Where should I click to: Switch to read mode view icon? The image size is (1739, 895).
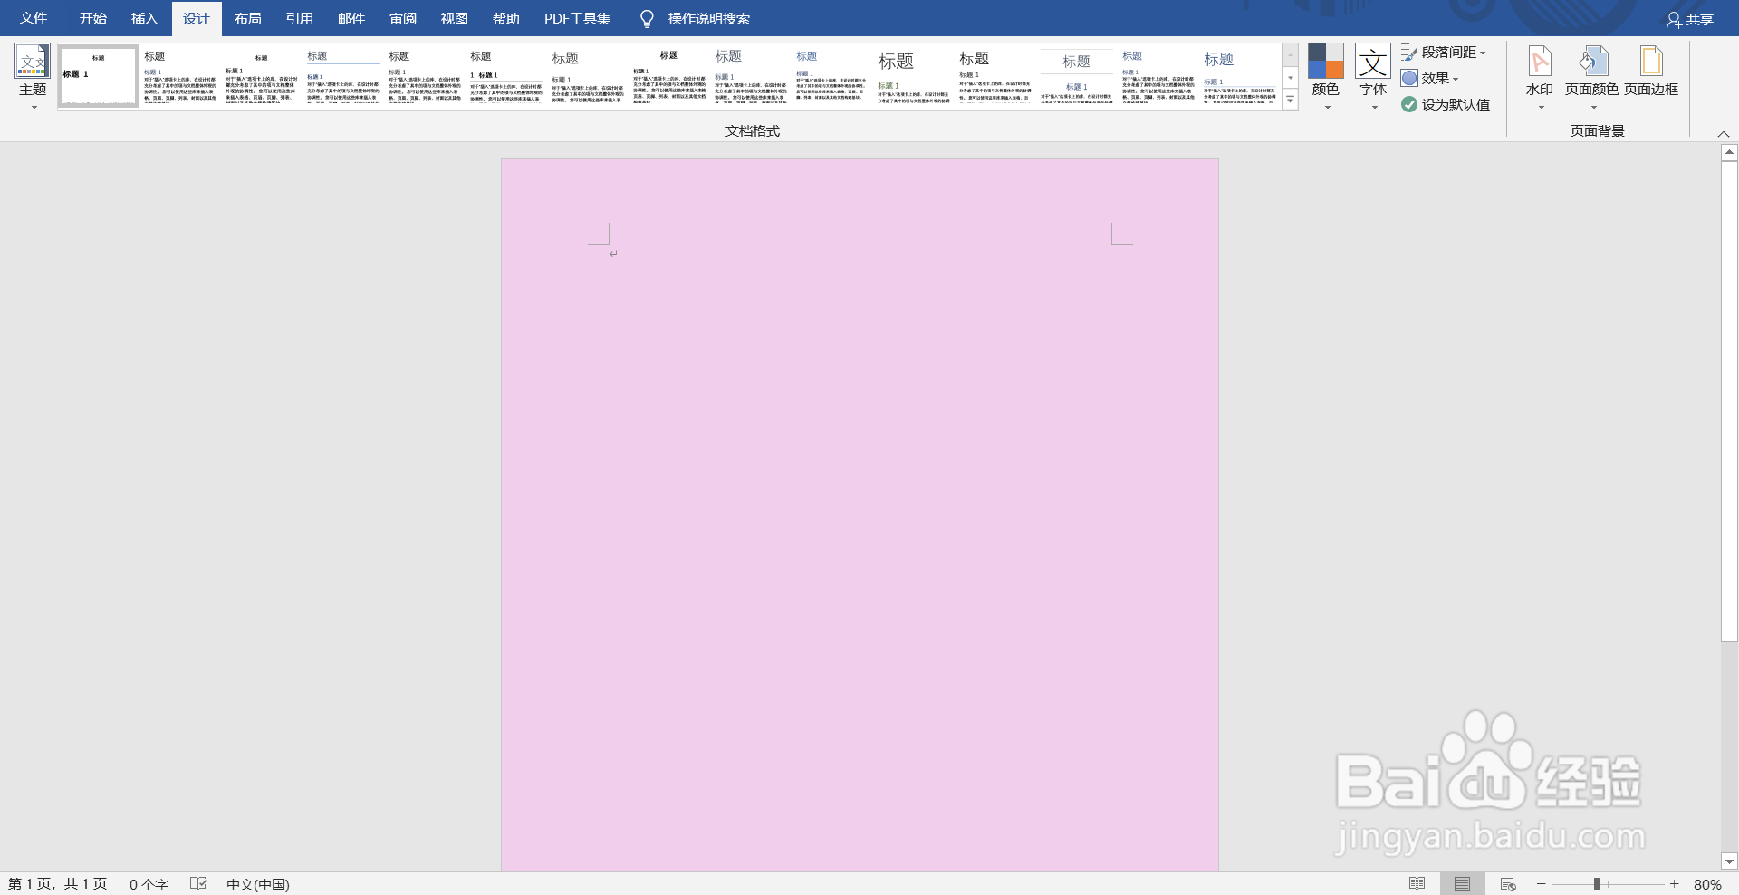(1417, 884)
